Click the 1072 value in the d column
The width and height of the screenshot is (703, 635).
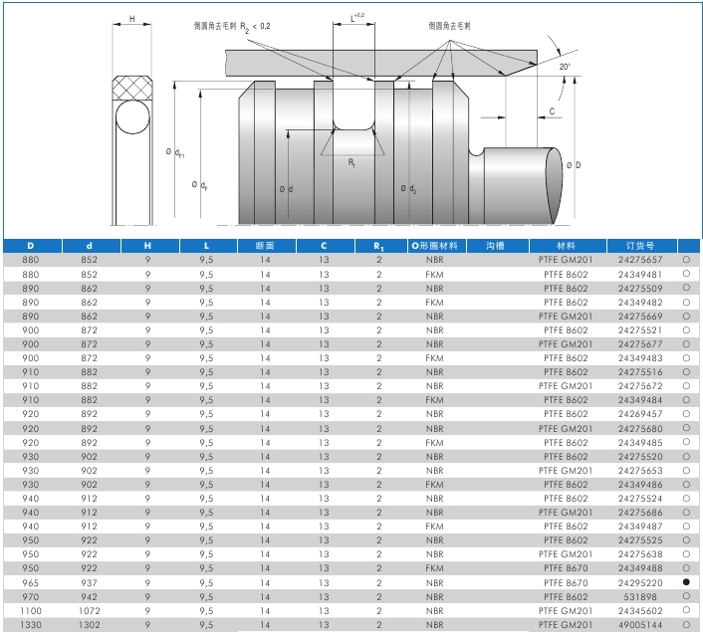click(90, 609)
